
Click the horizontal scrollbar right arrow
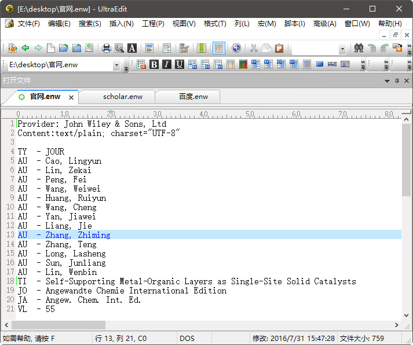click(x=397, y=325)
